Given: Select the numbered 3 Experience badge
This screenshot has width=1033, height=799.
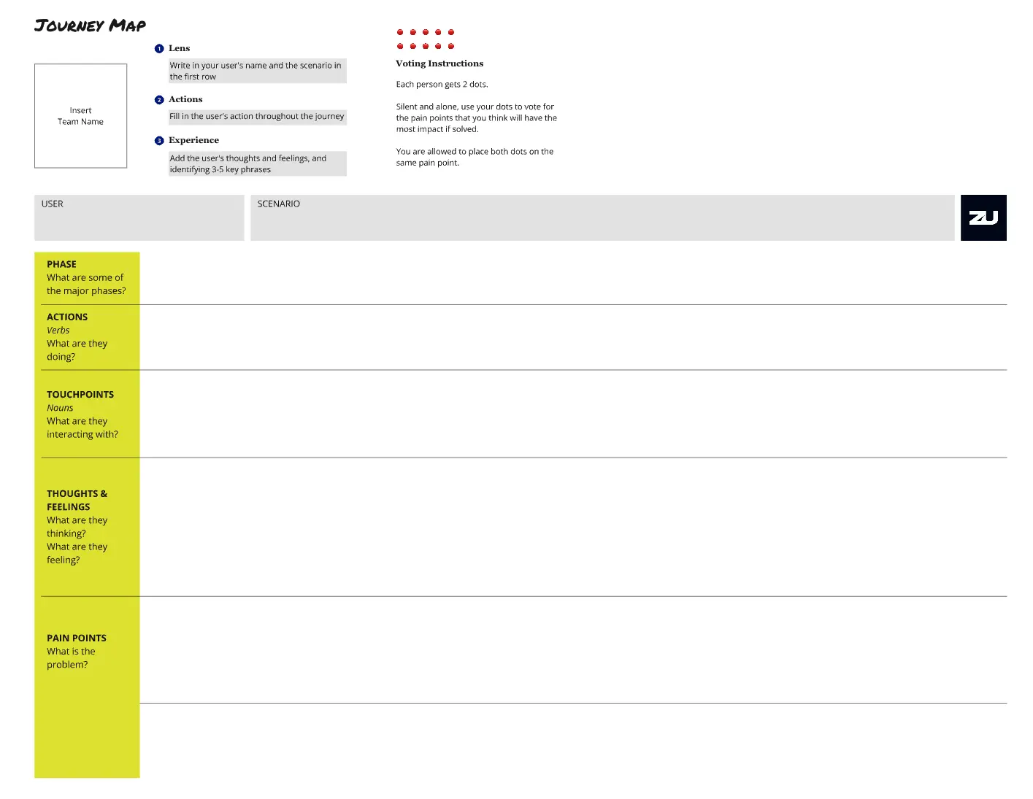Looking at the screenshot, I should pos(159,141).
